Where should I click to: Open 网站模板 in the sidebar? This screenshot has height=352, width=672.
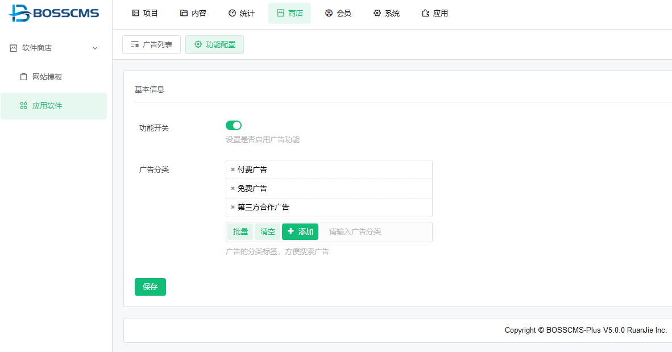tap(47, 77)
